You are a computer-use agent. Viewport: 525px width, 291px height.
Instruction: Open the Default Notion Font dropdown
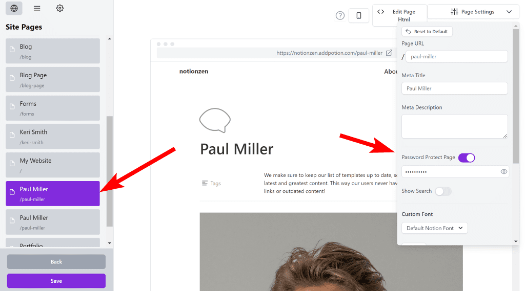(x=434, y=228)
